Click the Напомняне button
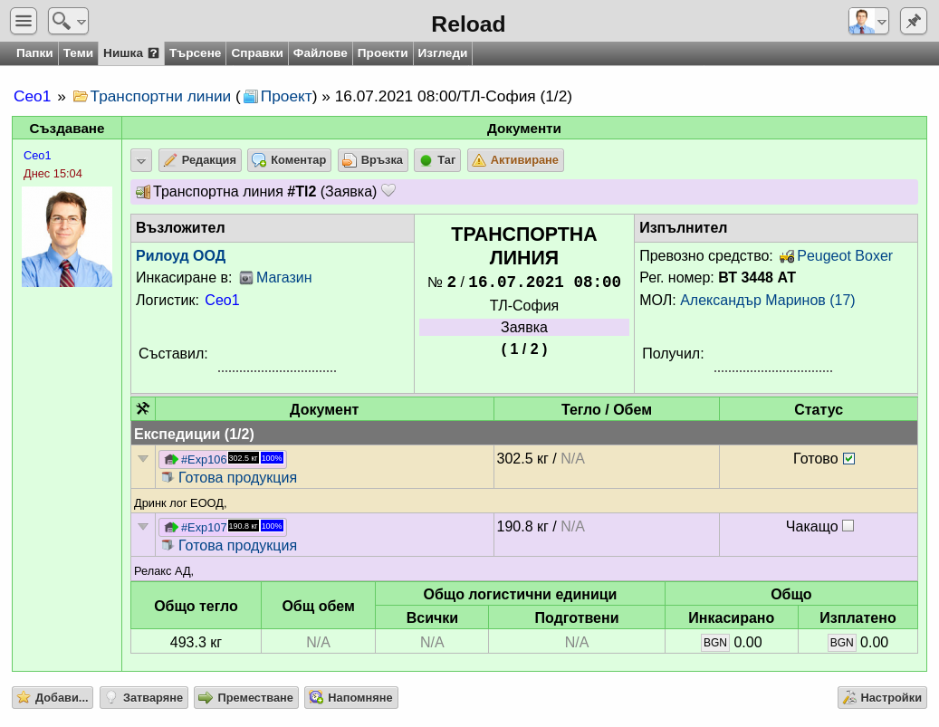 [x=351, y=698]
